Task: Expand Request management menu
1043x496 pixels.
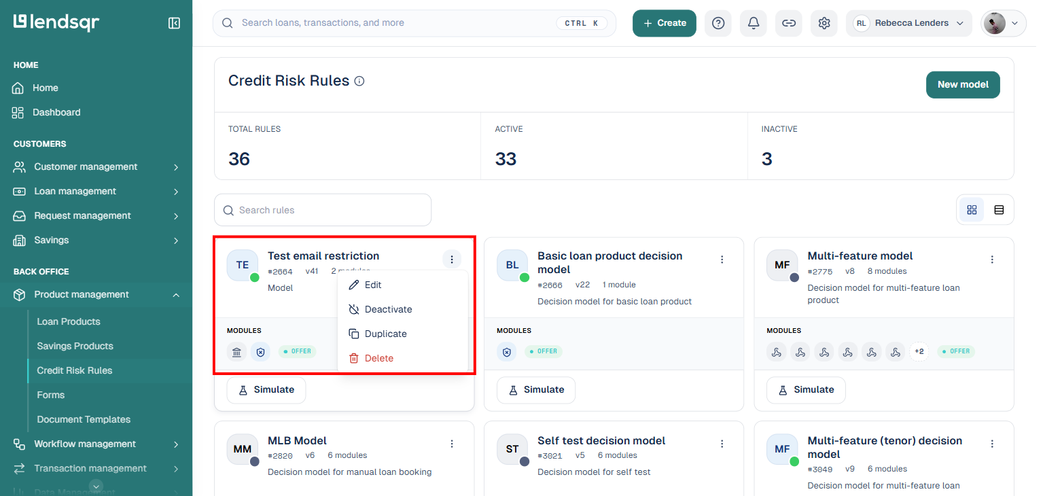Action: [x=96, y=216]
